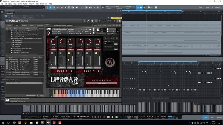
Task: Click the round Chocolate Audio logo
Action: tap(110, 62)
